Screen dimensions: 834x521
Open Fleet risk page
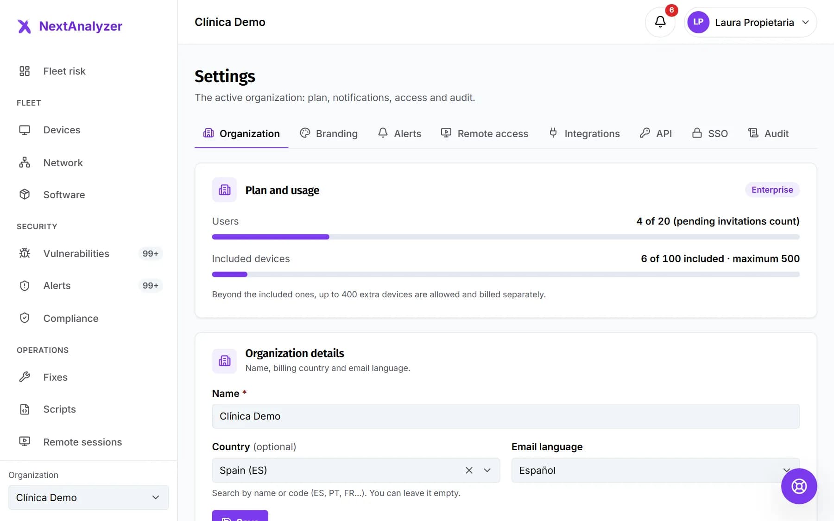tap(88, 71)
